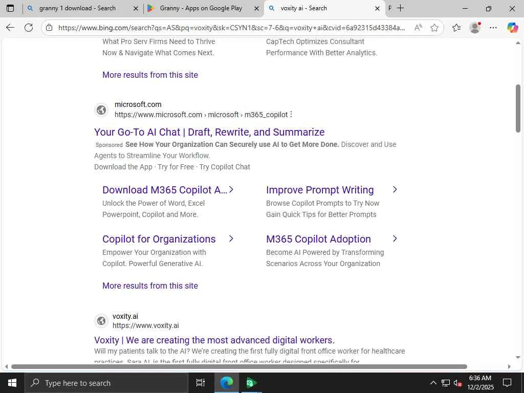Open the notifications center icon
524x393 pixels.
point(507,383)
